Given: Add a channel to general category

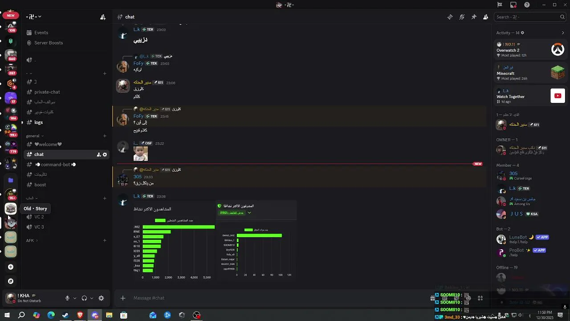Looking at the screenshot, I should 105,136.
